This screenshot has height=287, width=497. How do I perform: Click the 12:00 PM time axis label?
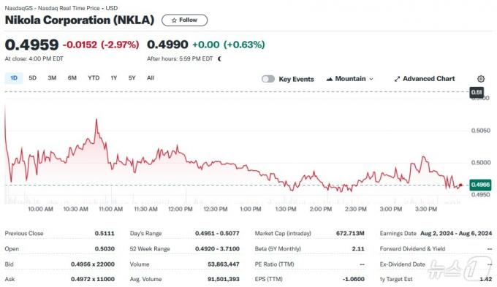(x=181, y=210)
